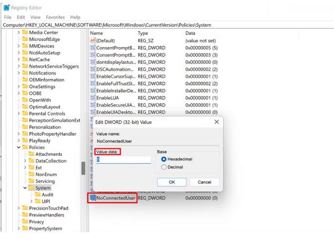
Task: Open the Edit menu
Action: 20,17
